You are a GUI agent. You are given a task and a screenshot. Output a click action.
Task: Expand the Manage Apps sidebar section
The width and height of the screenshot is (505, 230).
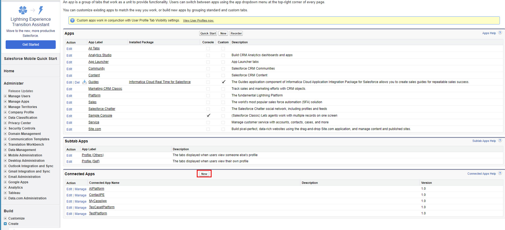click(5, 102)
